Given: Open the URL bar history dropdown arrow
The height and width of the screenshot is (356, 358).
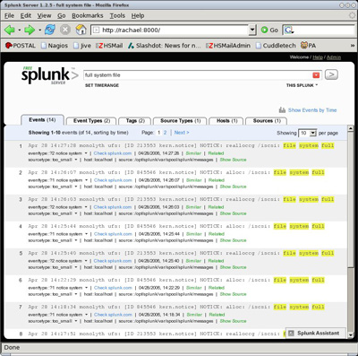Looking at the screenshot, I should [x=252, y=30].
